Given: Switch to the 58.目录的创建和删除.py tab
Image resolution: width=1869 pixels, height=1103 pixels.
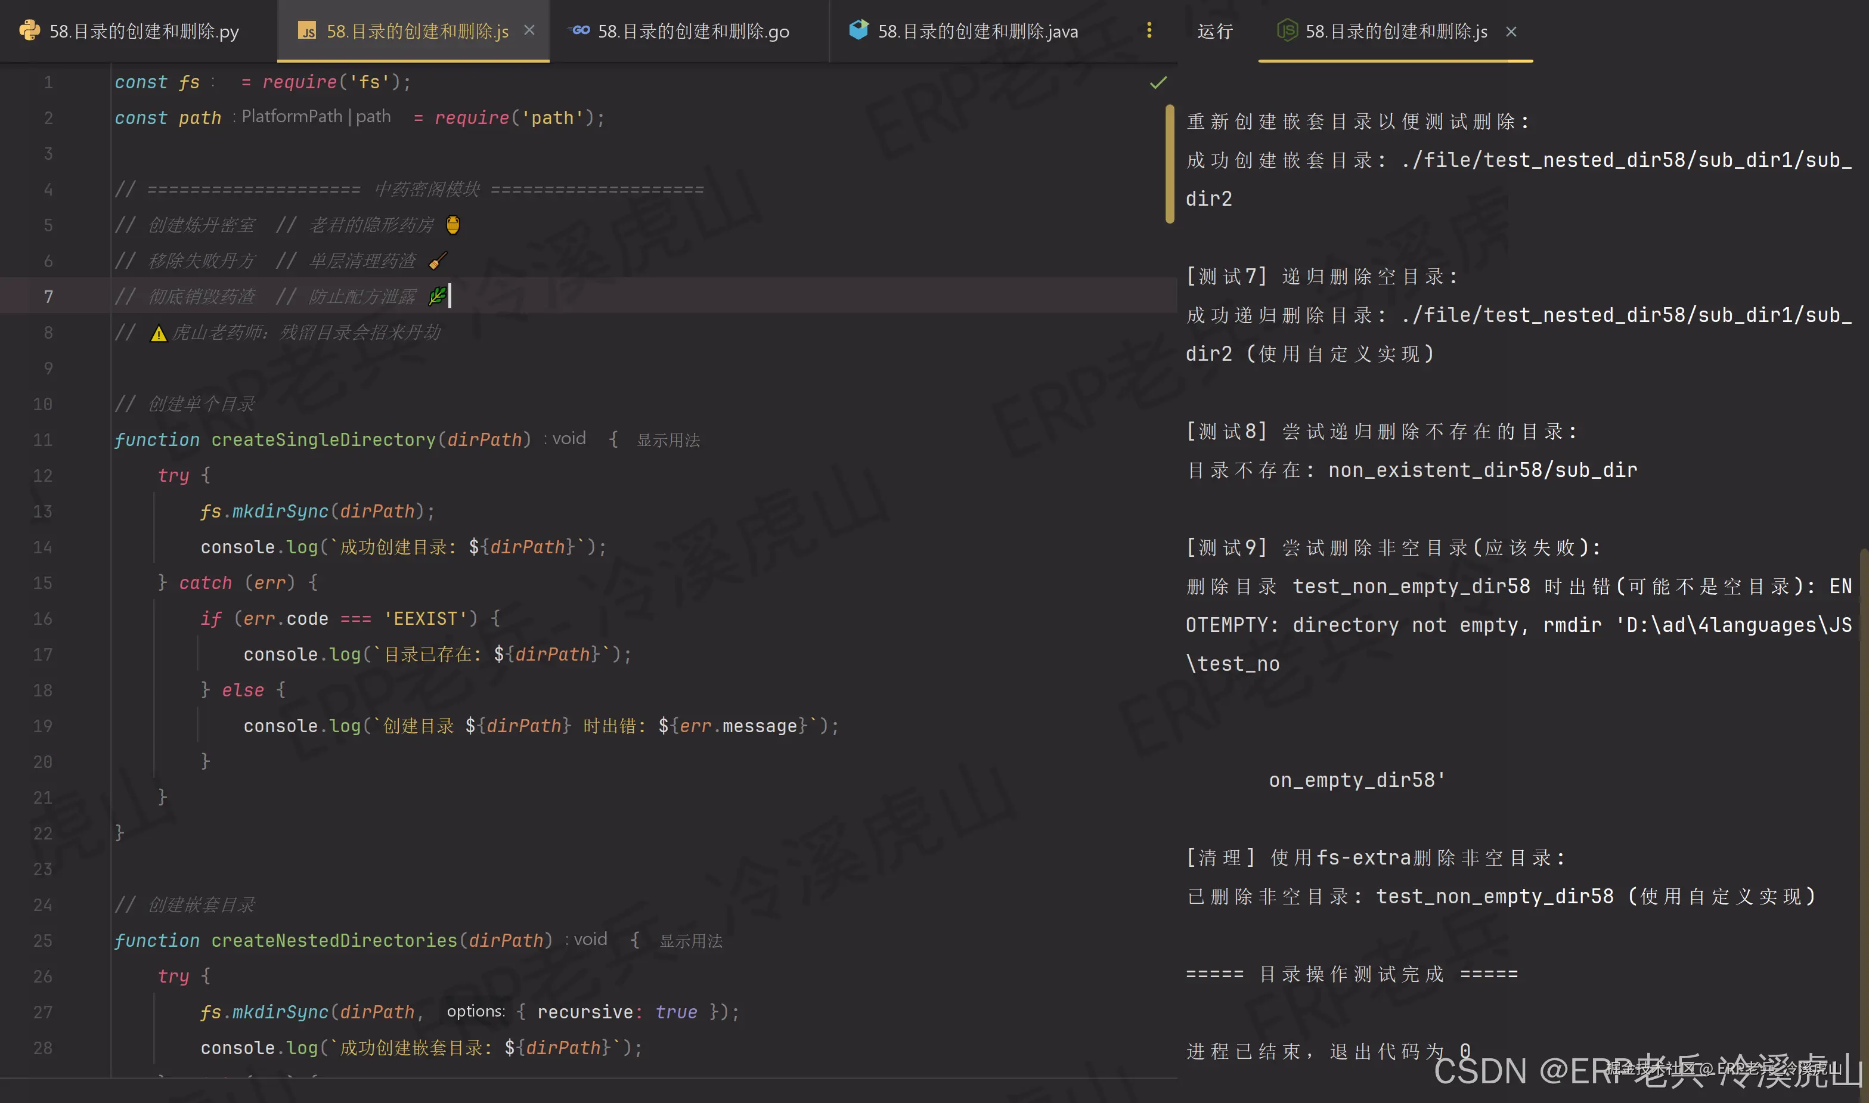Looking at the screenshot, I should (144, 31).
